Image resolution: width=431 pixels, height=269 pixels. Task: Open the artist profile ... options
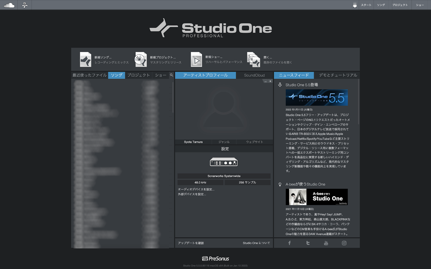tap(266, 81)
